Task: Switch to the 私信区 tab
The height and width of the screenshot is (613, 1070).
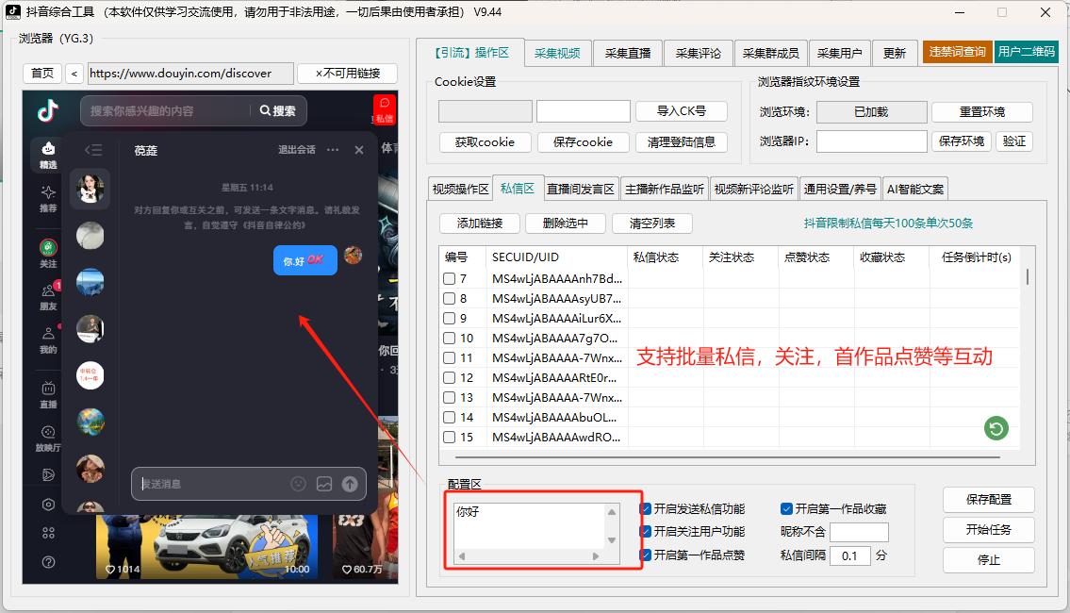Action: pos(518,188)
